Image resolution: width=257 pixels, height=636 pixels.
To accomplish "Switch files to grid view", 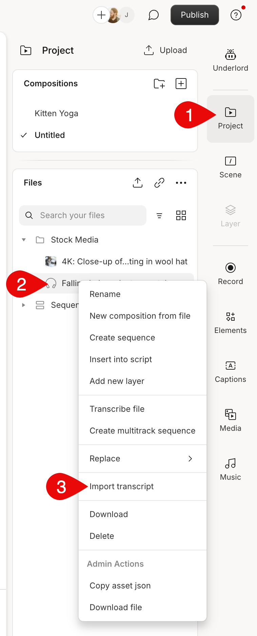I will 181,215.
